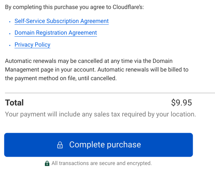This screenshot has height=173, width=215.
Task: Open the Privacy Policy link
Action: pyautogui.click(x=32, y=45)
